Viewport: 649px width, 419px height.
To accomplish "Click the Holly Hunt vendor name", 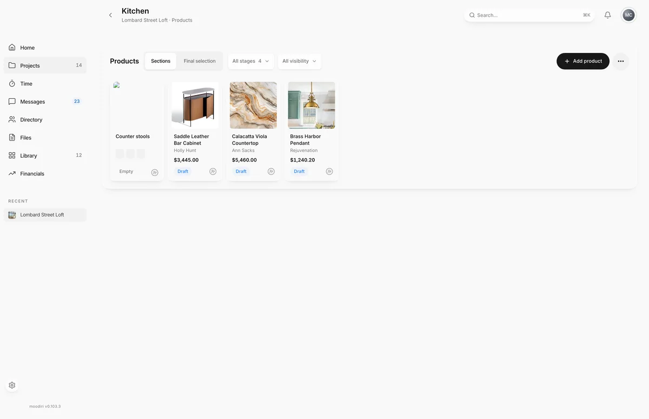I will point(185,151).
